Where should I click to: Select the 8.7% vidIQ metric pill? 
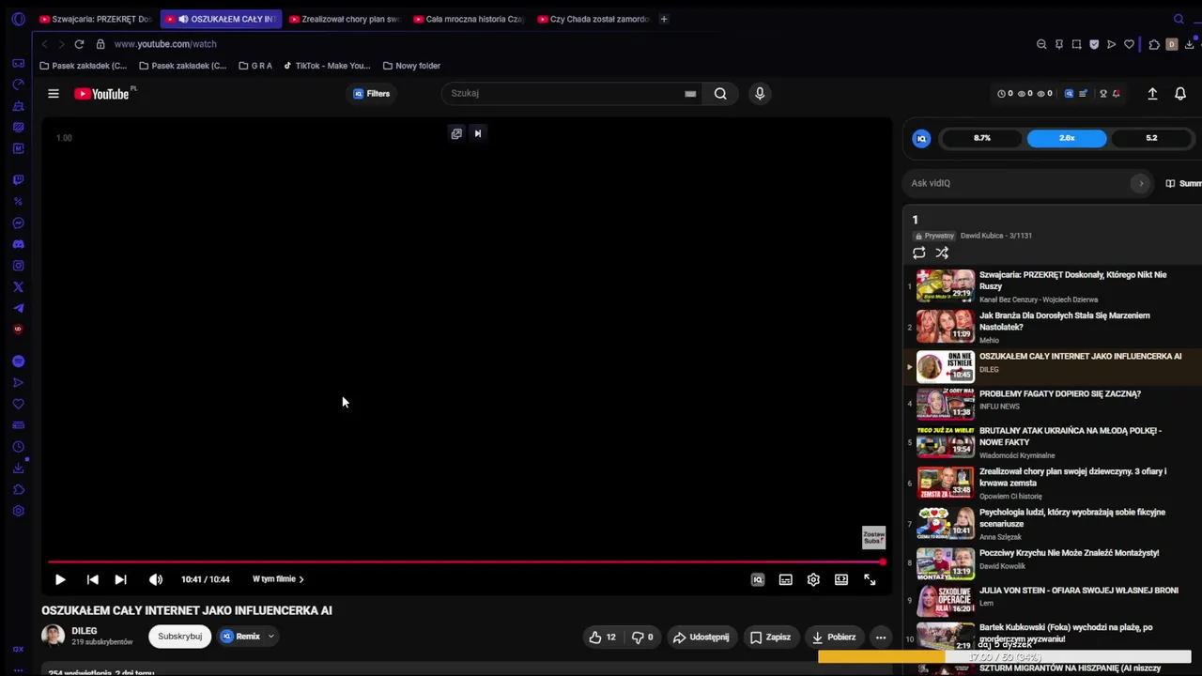pos(982,138)
